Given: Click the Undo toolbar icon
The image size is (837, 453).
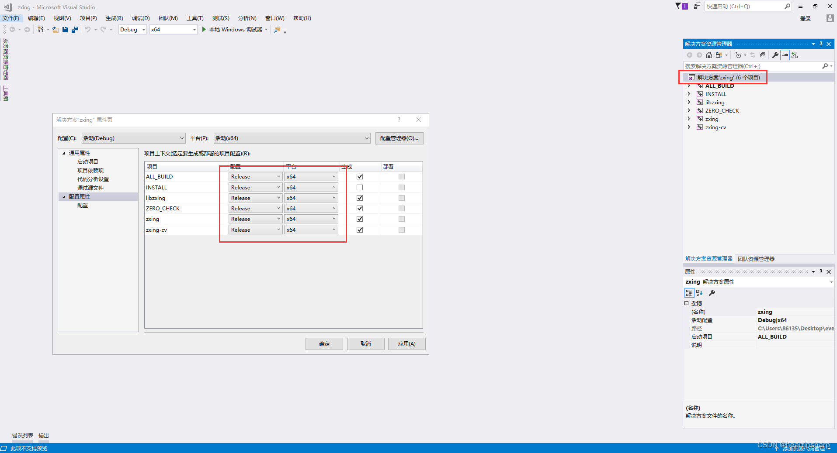Looking at the screenshot, I should 88,29.
